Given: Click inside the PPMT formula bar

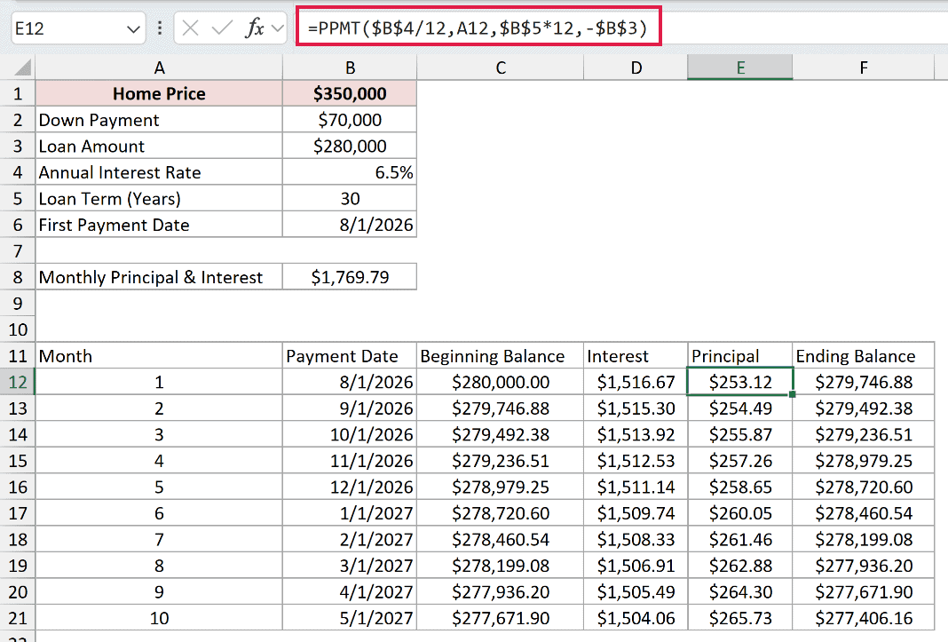Looking at the screenshot, I should [478, 28].
